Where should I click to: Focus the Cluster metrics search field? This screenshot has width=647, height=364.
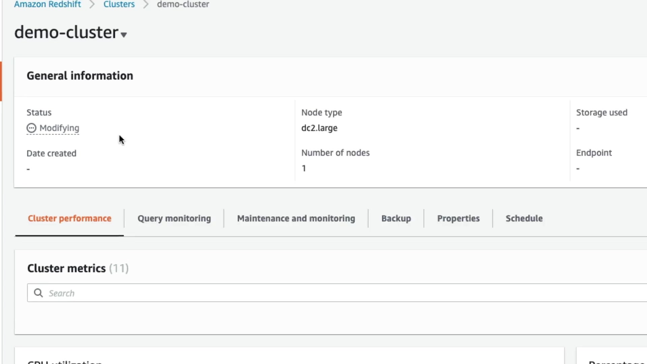(337, 293)
